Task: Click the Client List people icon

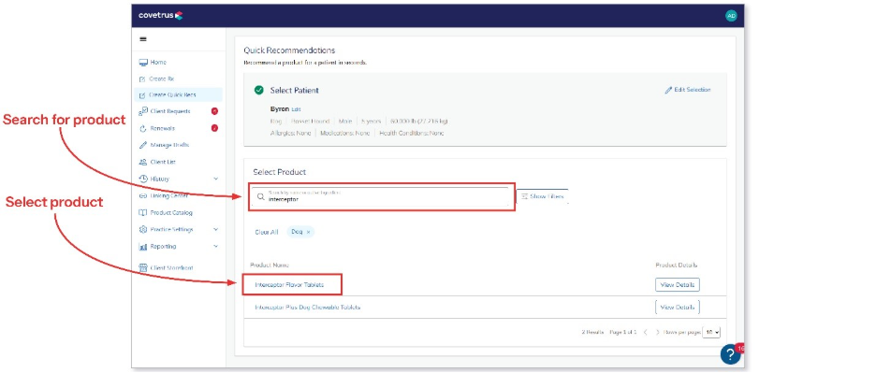Action: tap(143, 162)
